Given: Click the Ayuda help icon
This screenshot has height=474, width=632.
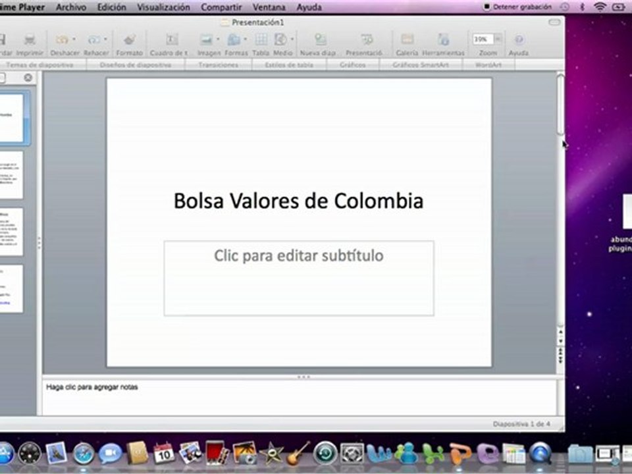Looking at the screenshot, I should 519,39.
